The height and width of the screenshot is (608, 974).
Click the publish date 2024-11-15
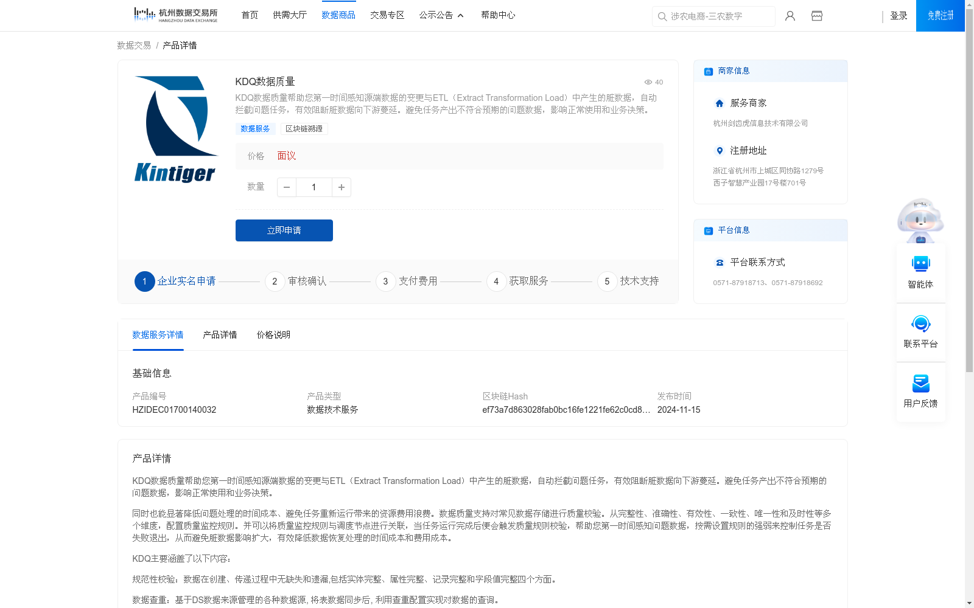tap(679, 410)
